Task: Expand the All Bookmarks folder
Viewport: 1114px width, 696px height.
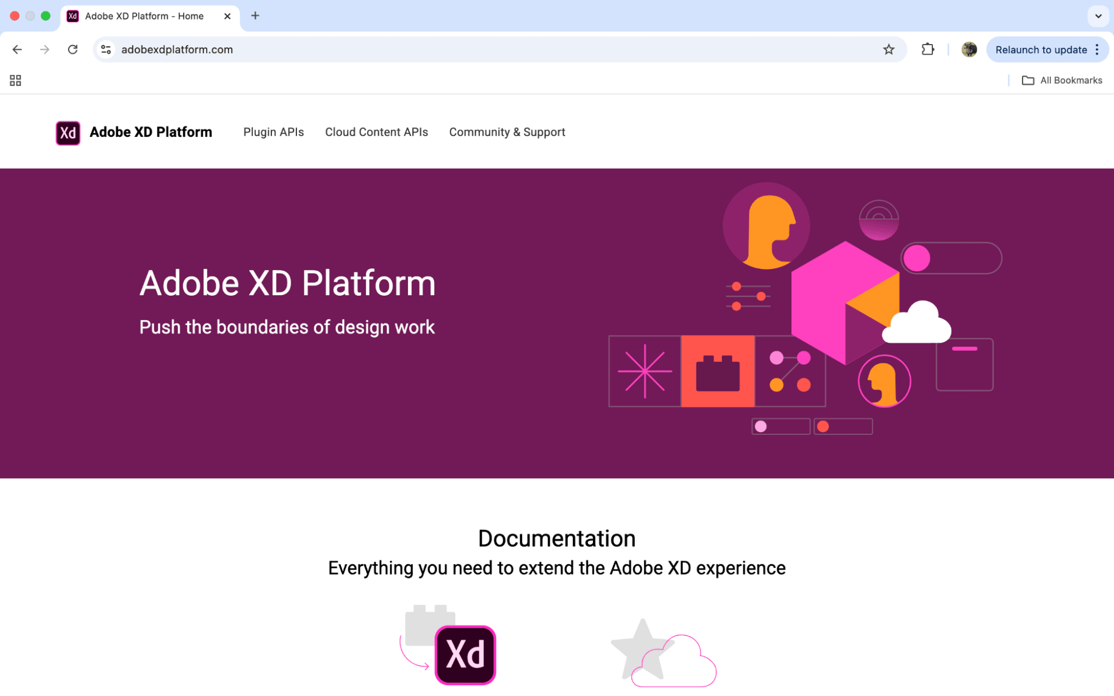Action: click(1061, 80)
